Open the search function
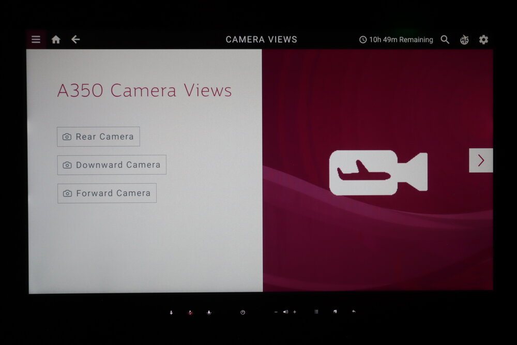 445,39
